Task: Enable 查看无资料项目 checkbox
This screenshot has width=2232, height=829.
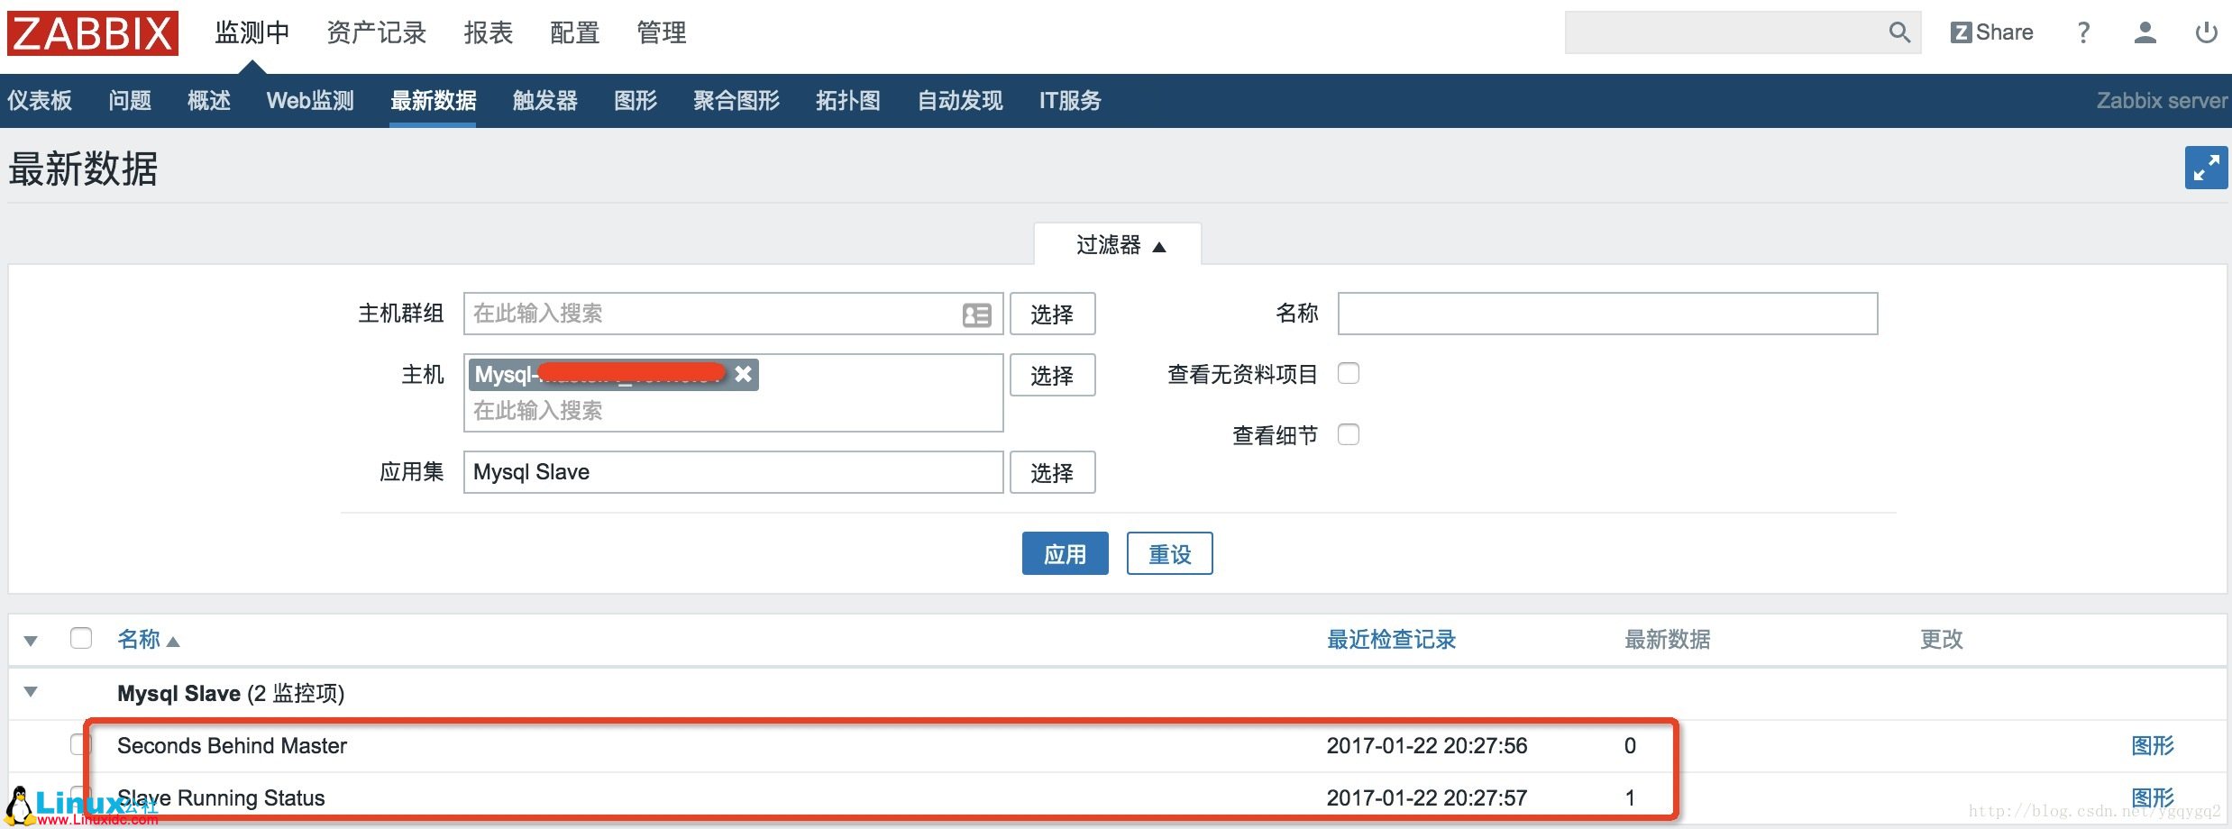Action: pos(1349,373)
